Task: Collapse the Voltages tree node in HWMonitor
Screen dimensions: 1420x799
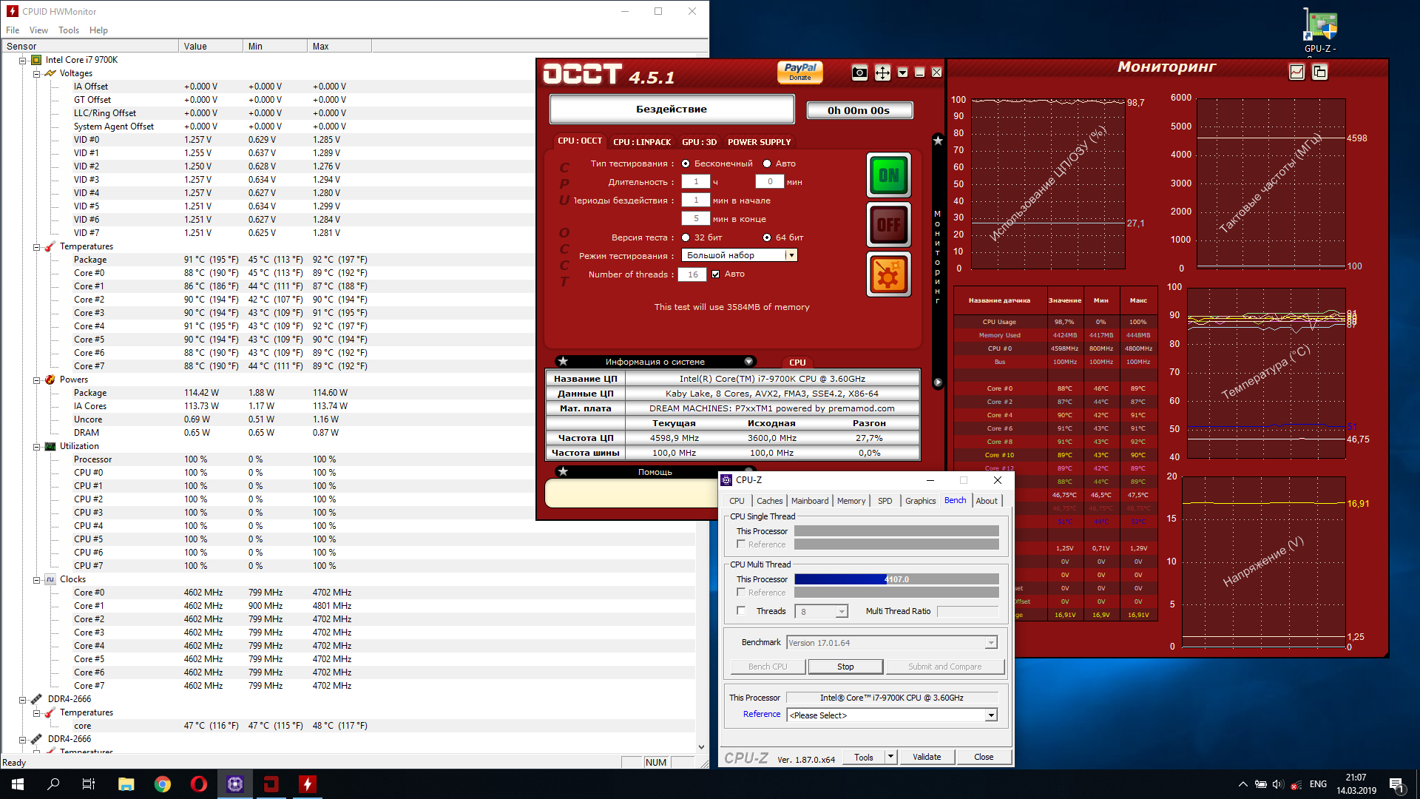Action: [x=36, y=73]
